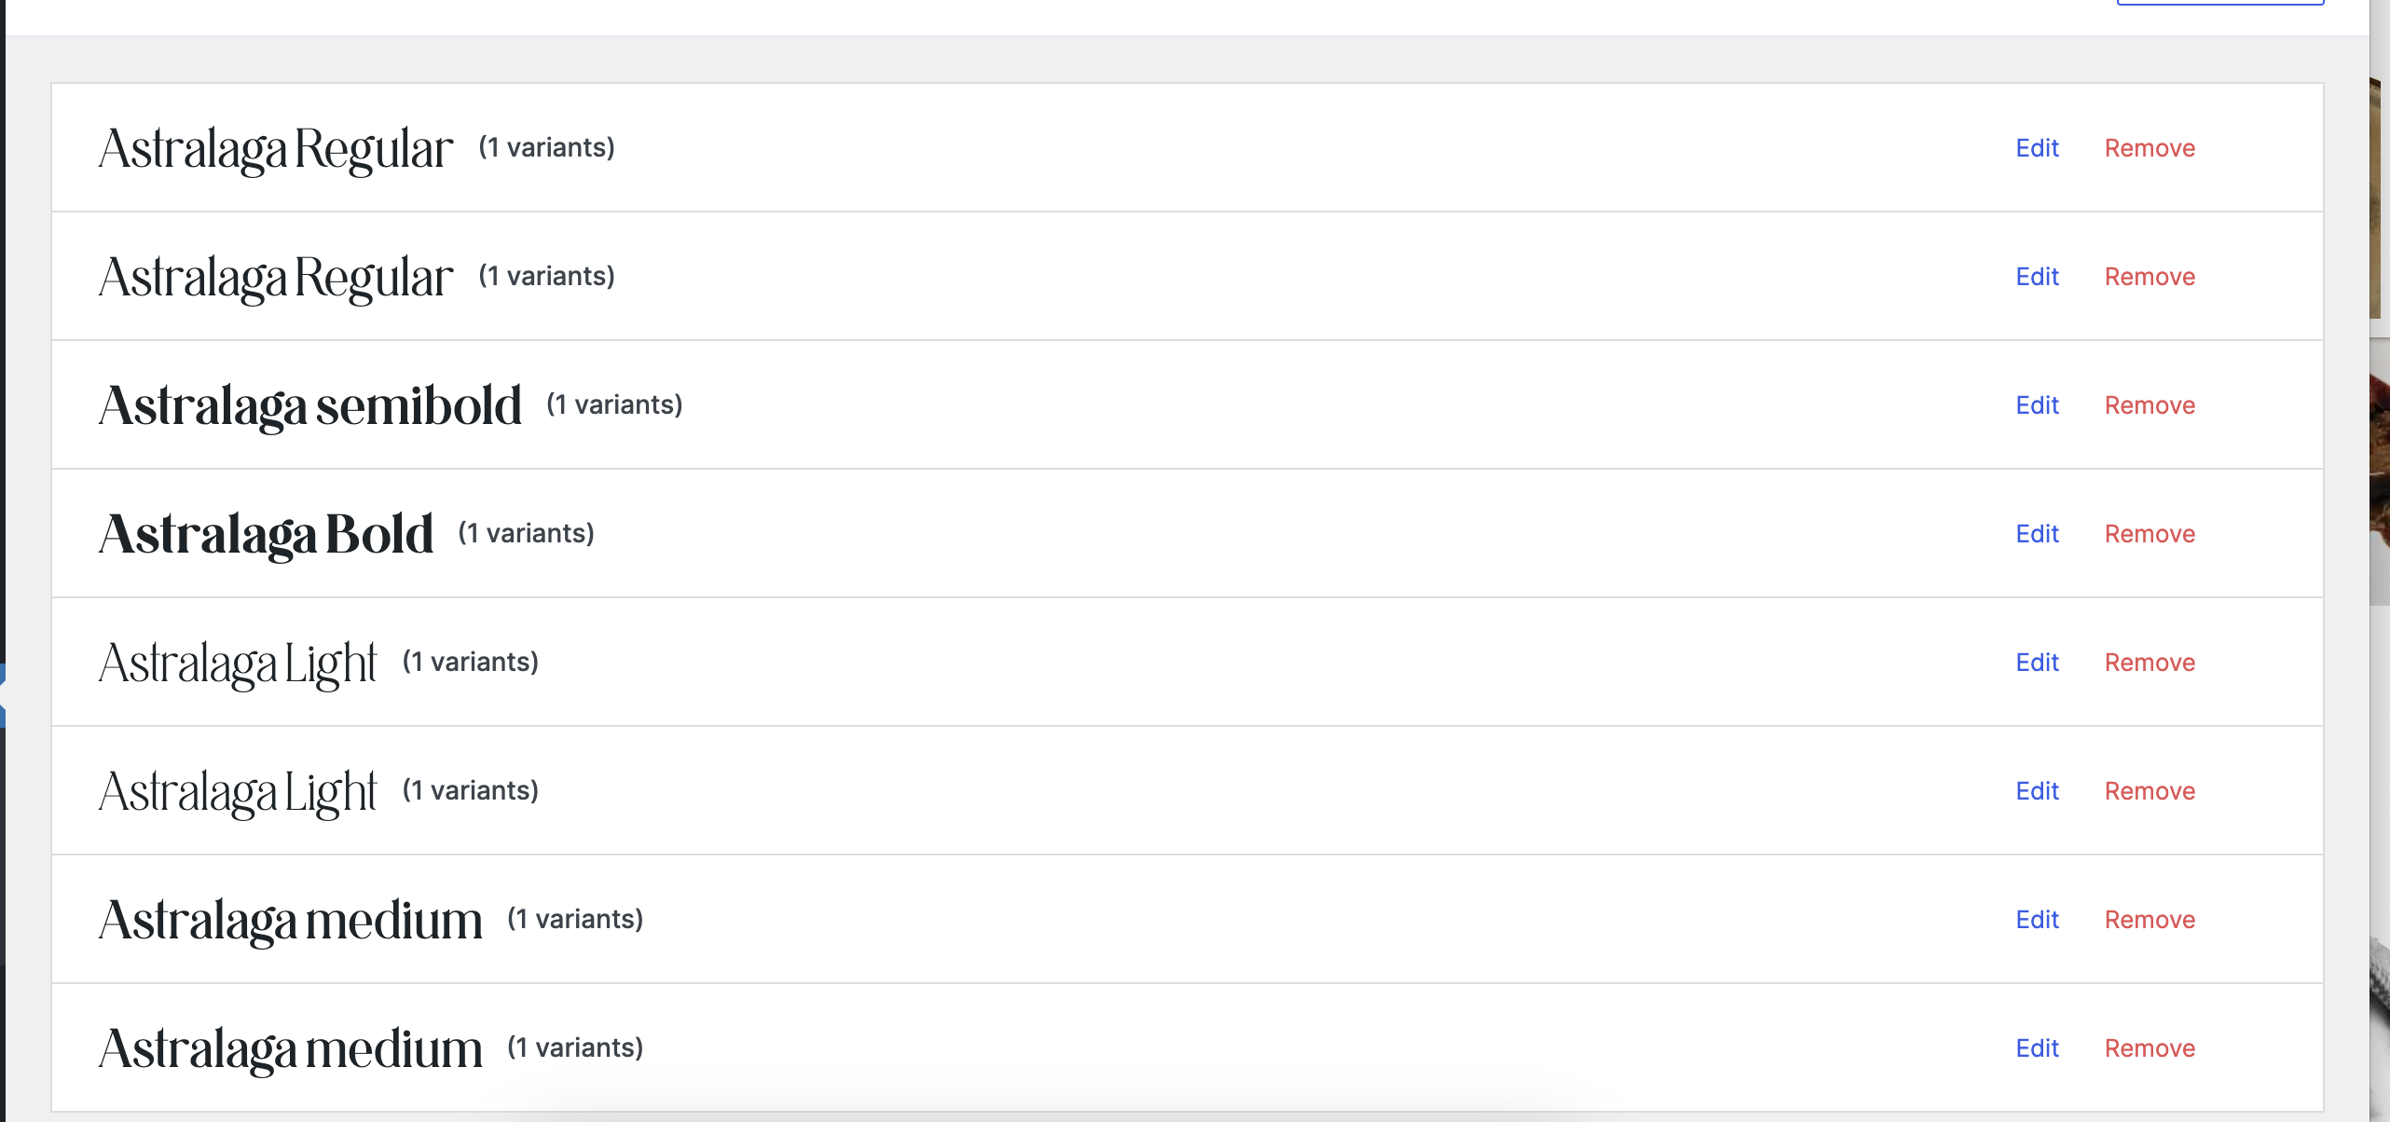Edit the second Astralaga Light font
2390x1122 pixels.
click(2037, 791)
